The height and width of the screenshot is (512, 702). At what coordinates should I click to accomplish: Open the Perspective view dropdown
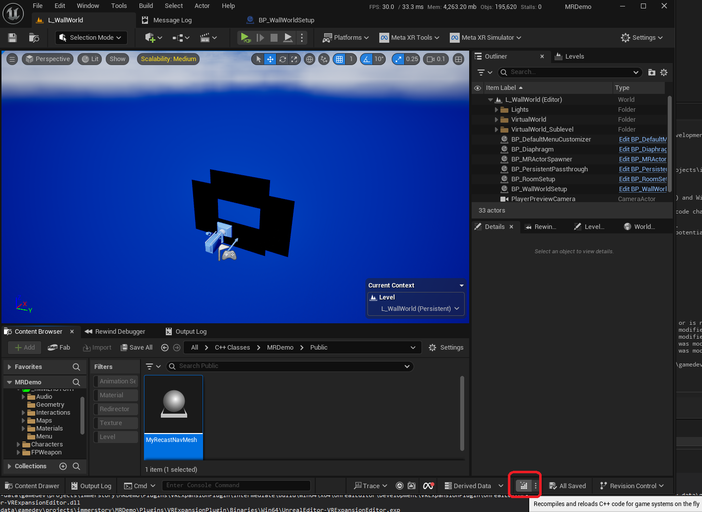click(48, 59)
